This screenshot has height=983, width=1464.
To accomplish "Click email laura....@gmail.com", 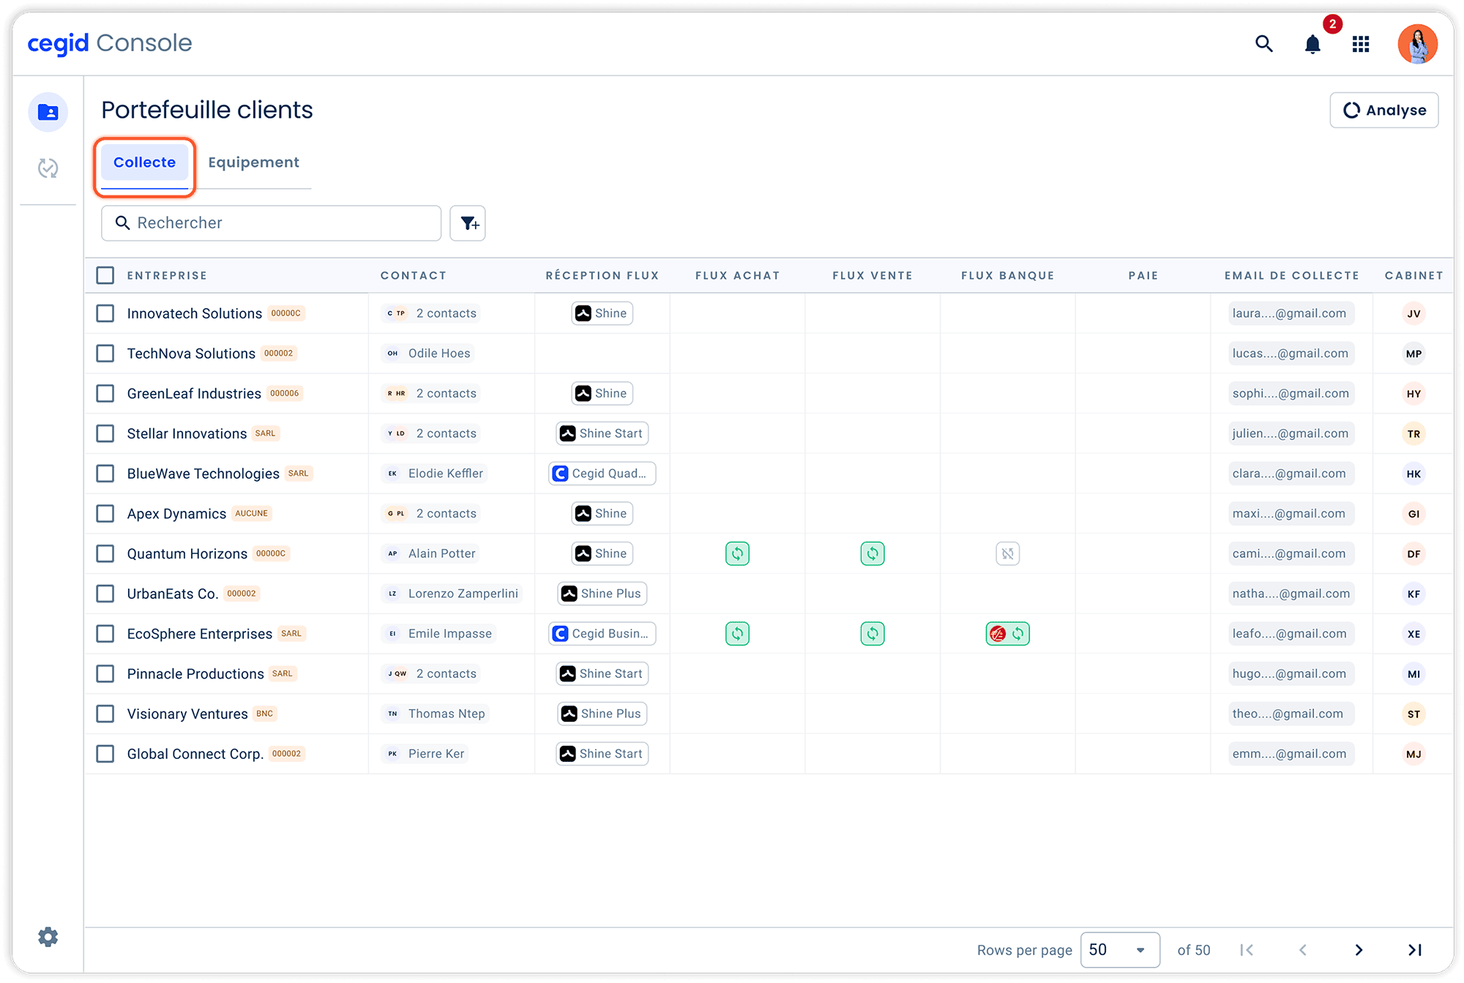I will [1290, 313].
